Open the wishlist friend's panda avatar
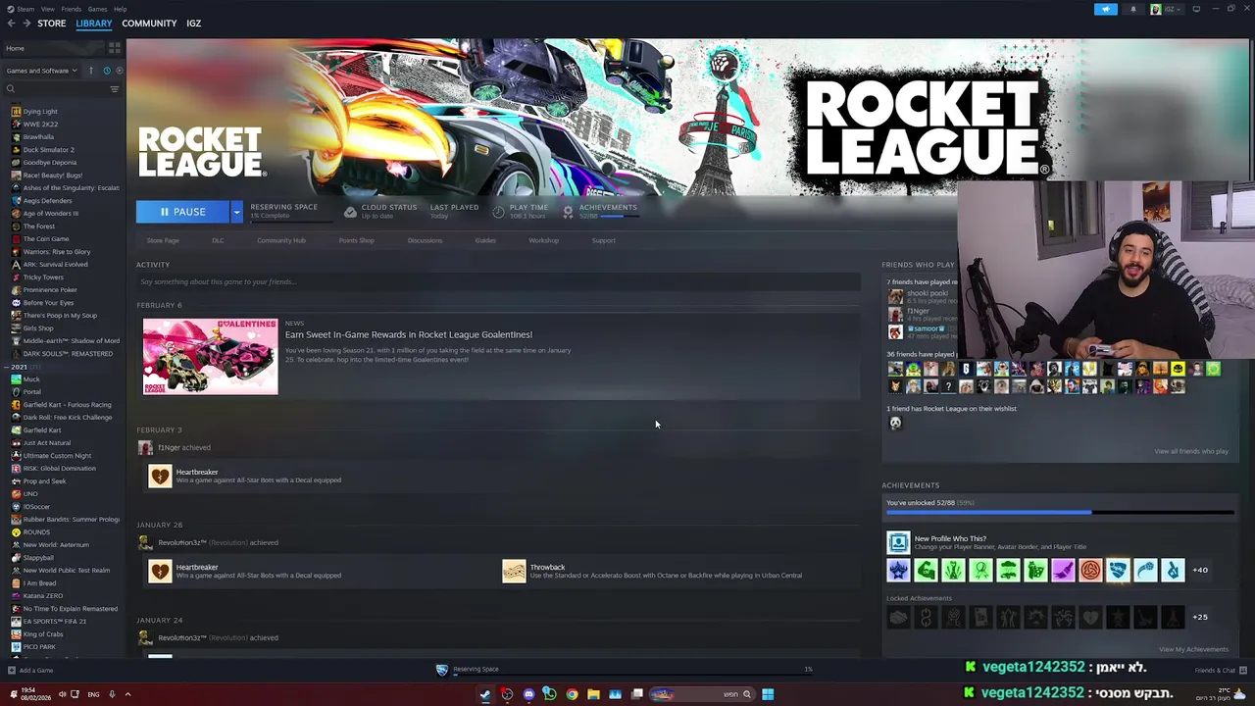The height and width of the screenshot is (706, 1255). (895, 423)
